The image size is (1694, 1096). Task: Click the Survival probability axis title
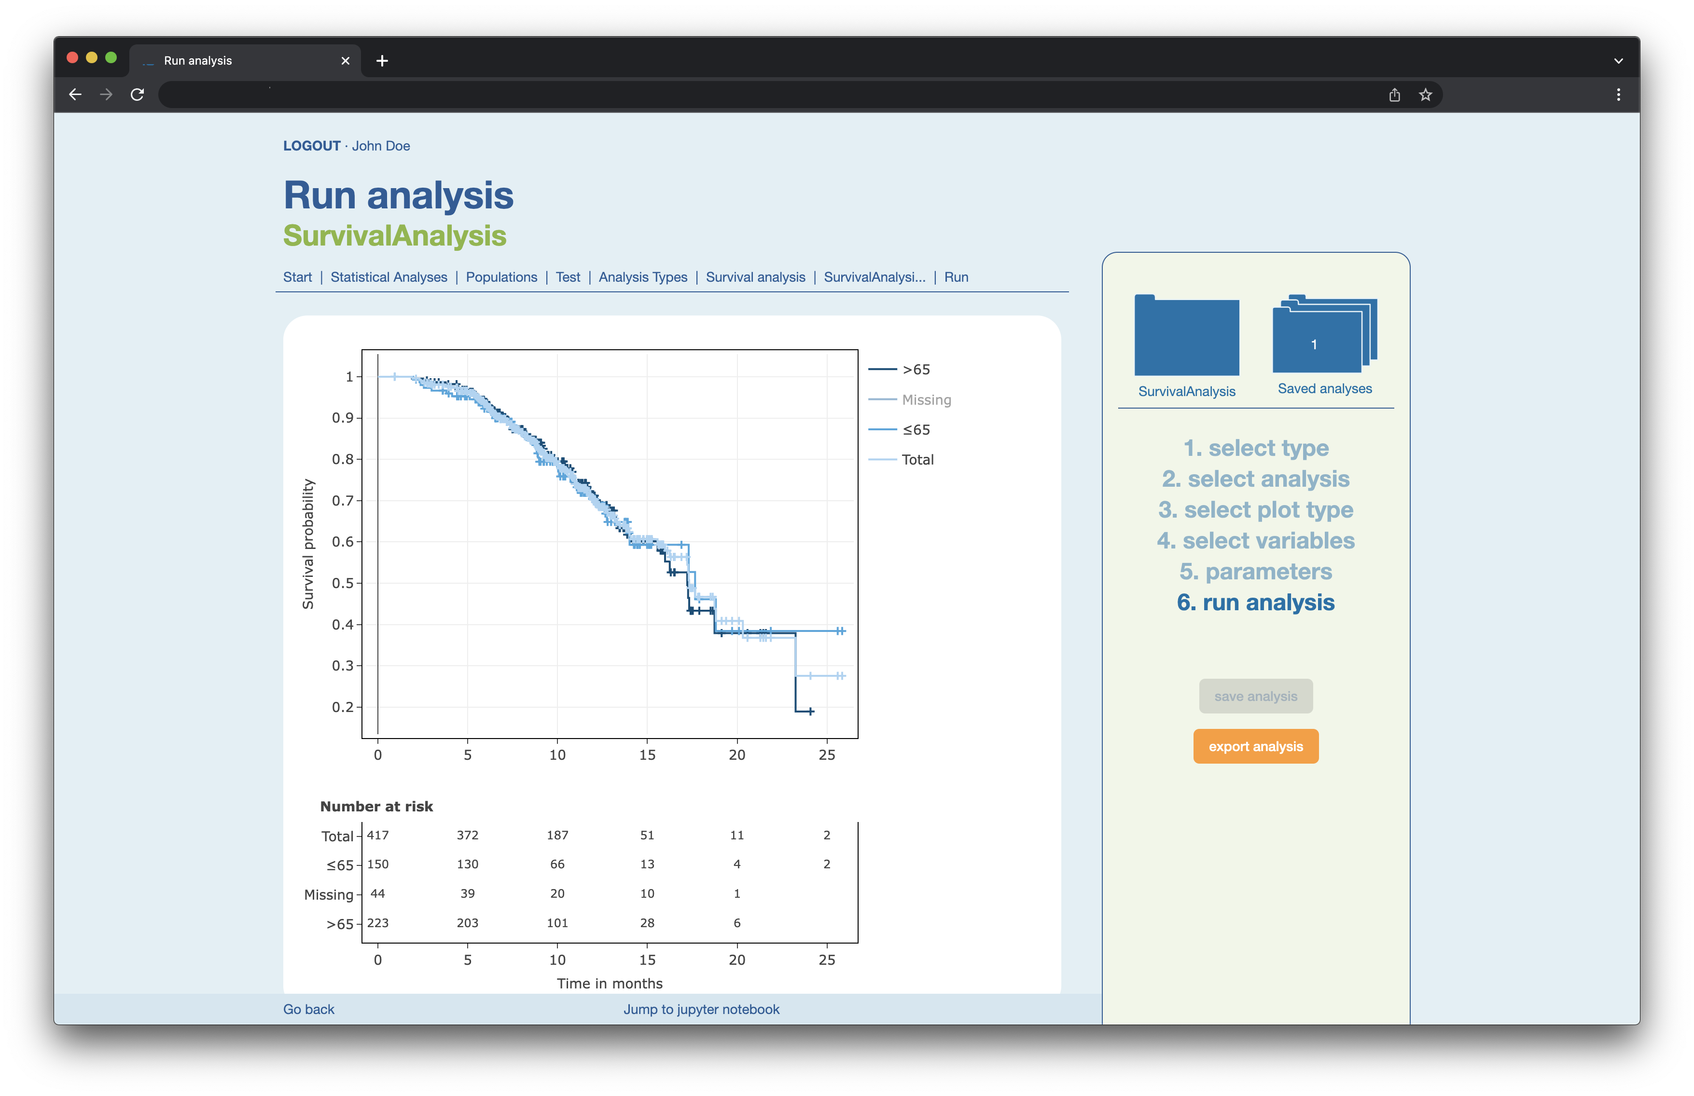click(307, 544)
